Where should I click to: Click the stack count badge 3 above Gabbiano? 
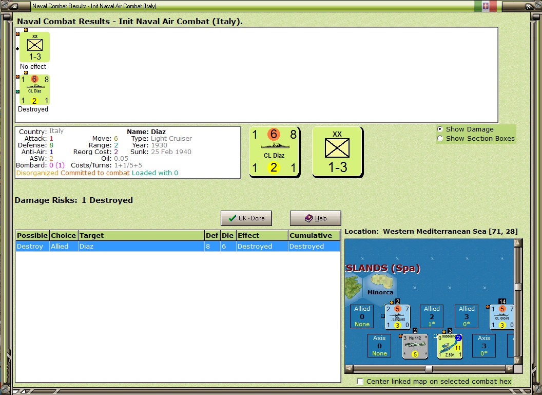click(x=450, y=331)
